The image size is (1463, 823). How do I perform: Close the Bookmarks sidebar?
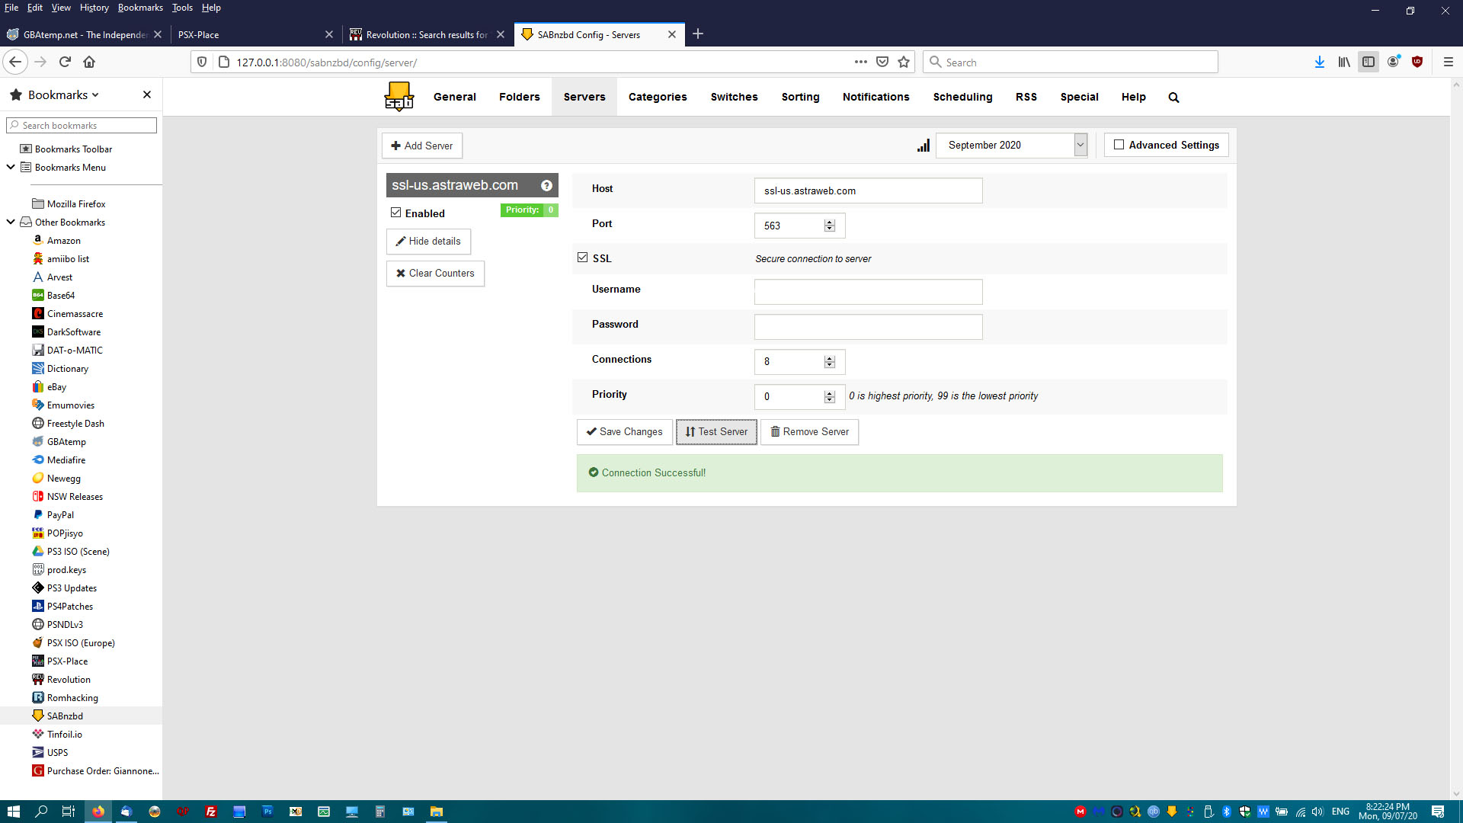click(x=147, y=94)
